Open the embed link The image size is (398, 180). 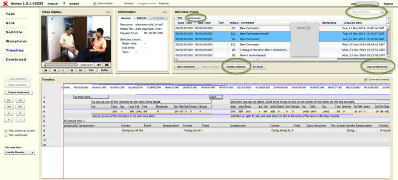[x=74, y=4]
